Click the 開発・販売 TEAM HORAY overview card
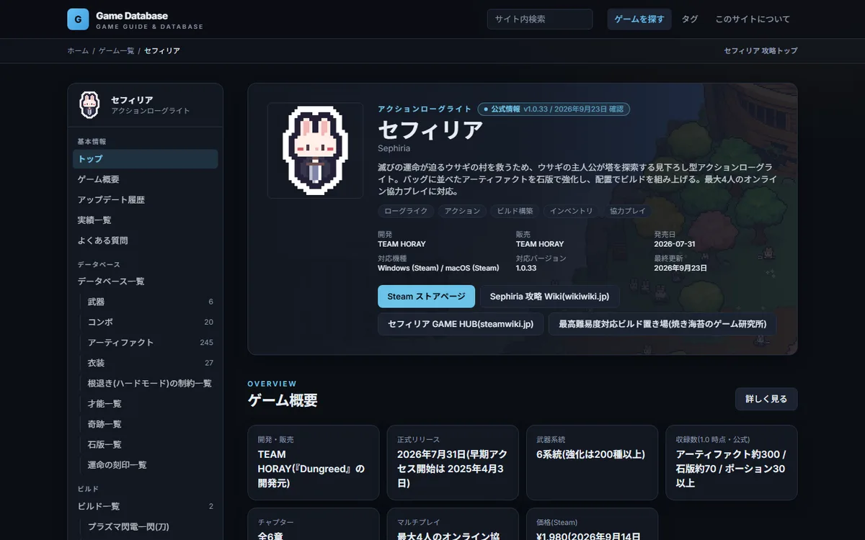Image resolution: width=865 pixels, height=540 pixels. click(x=314, y=463)
